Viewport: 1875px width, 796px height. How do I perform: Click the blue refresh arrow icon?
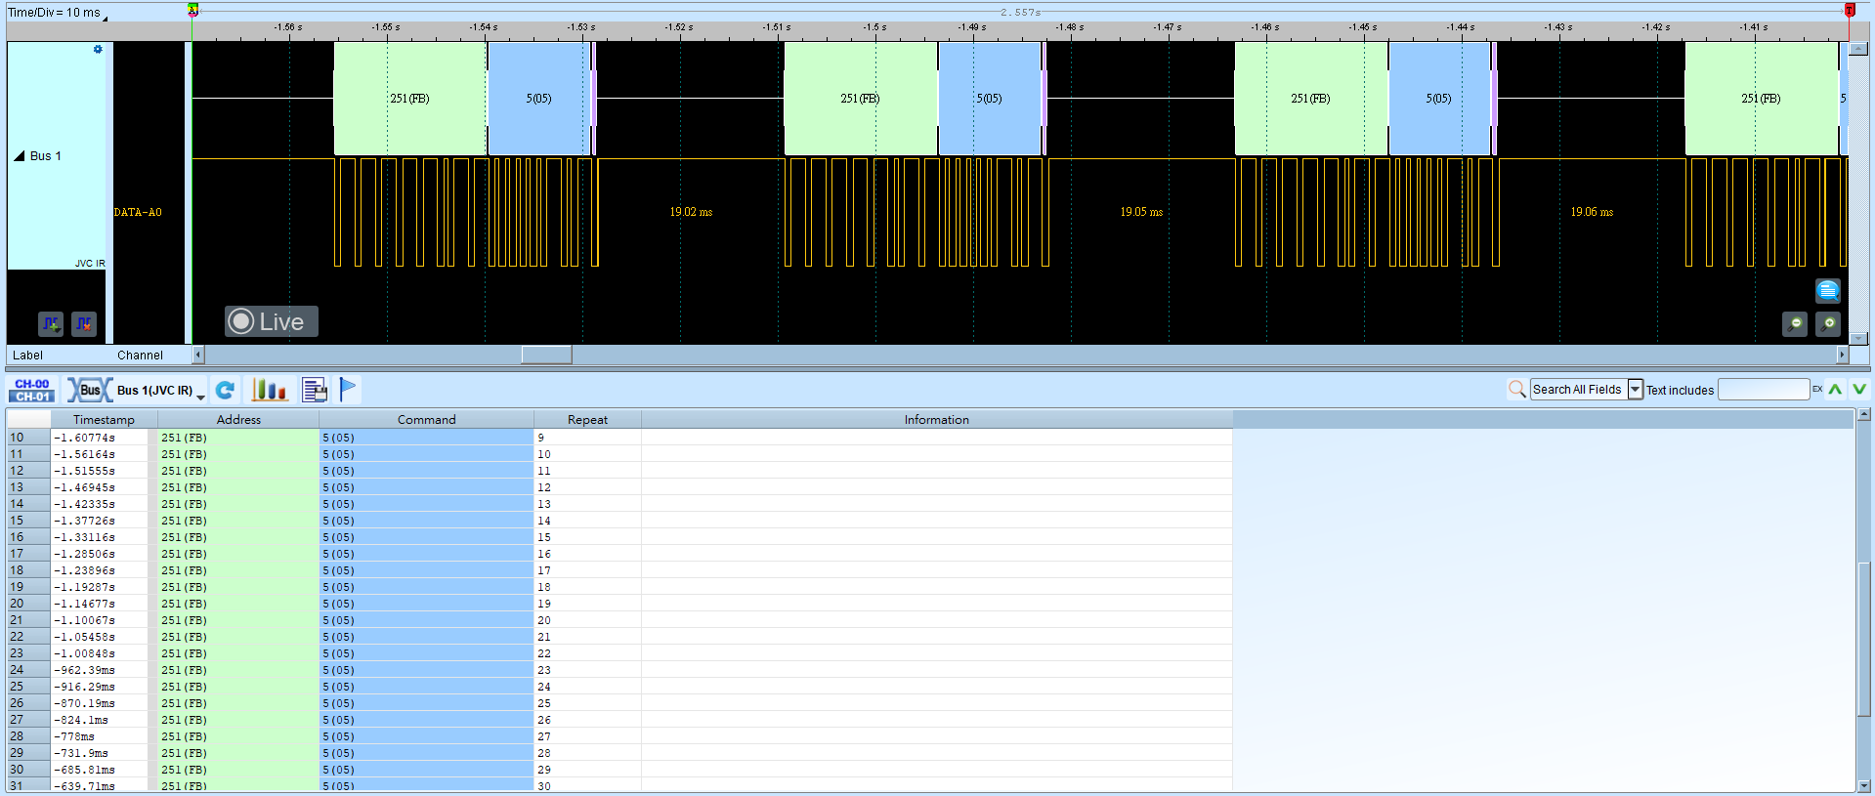[225, 390]
